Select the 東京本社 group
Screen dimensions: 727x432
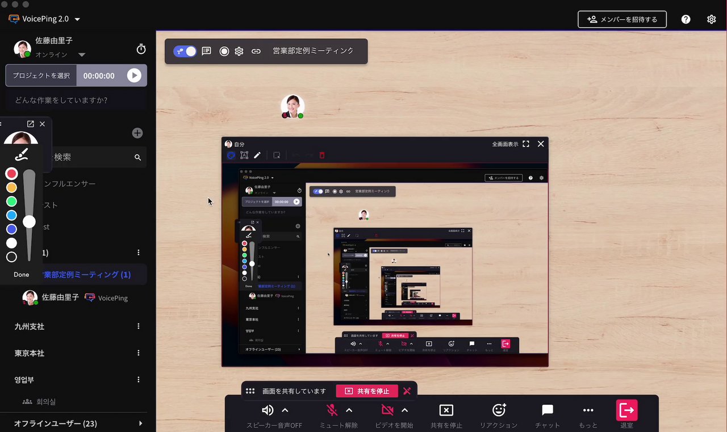pyautogui.click(x=30, y=353)
